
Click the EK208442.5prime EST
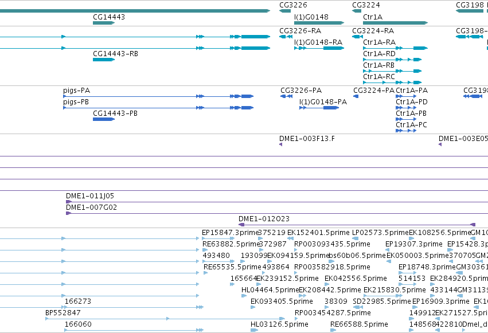[x=303, y=296]
